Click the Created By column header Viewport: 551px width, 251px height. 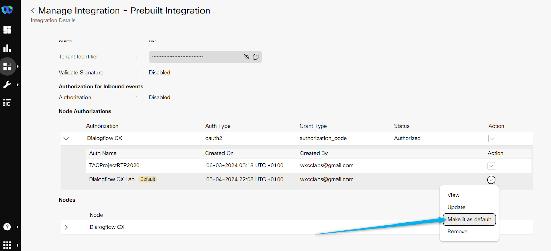click(x=314, y=153)
